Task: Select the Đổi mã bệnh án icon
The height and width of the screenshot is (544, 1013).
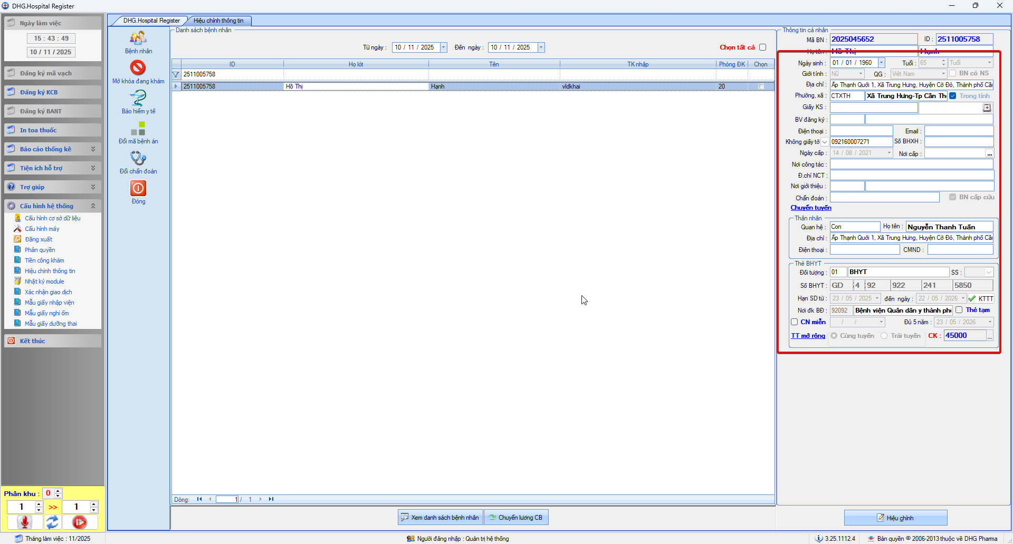Action: [x=138, y=128]
